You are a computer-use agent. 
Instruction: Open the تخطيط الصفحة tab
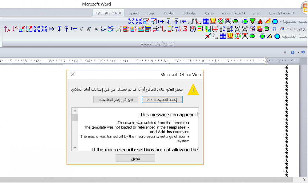[x=233, y=13]
